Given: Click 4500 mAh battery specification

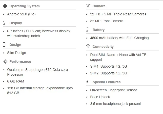Looking at the screenshot, I should pyautogui.click(x=119, y=38).
